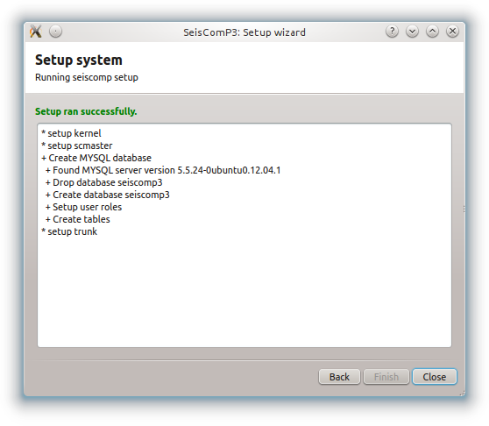Screen dimensions: 489x426
Task: Click the round pin button beside app icon
Action: tap(56, 32)
